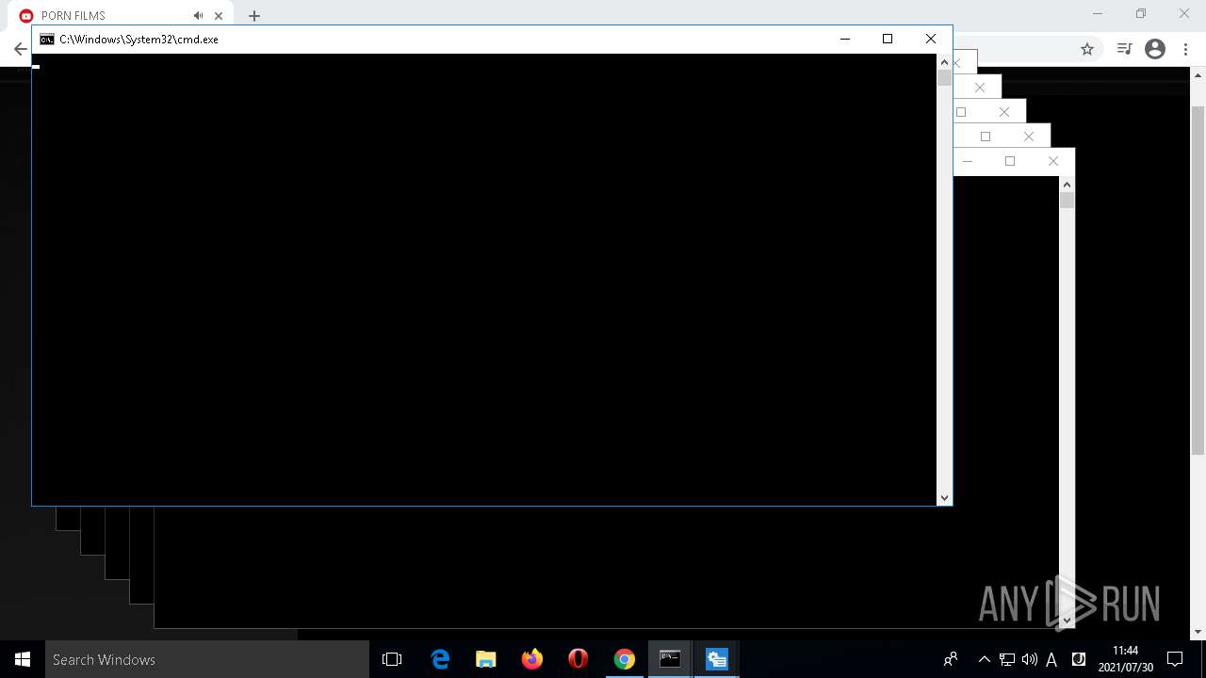Image resolution: width=1206 pixels, height=678 pixels.
Task: Close the front cmd.exe window
Action: [931, 39]
